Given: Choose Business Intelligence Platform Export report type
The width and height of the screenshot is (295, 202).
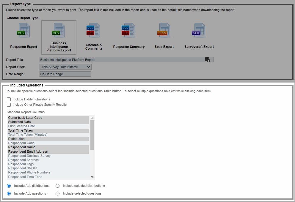Looking at the screenshot, I should [59, 31].
